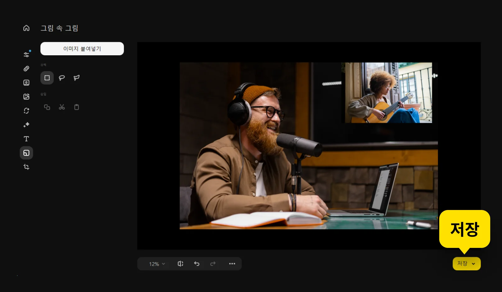Screen dimensions: 502x292
Task: Click the paste clipboard icon
Action: point(76,107)
